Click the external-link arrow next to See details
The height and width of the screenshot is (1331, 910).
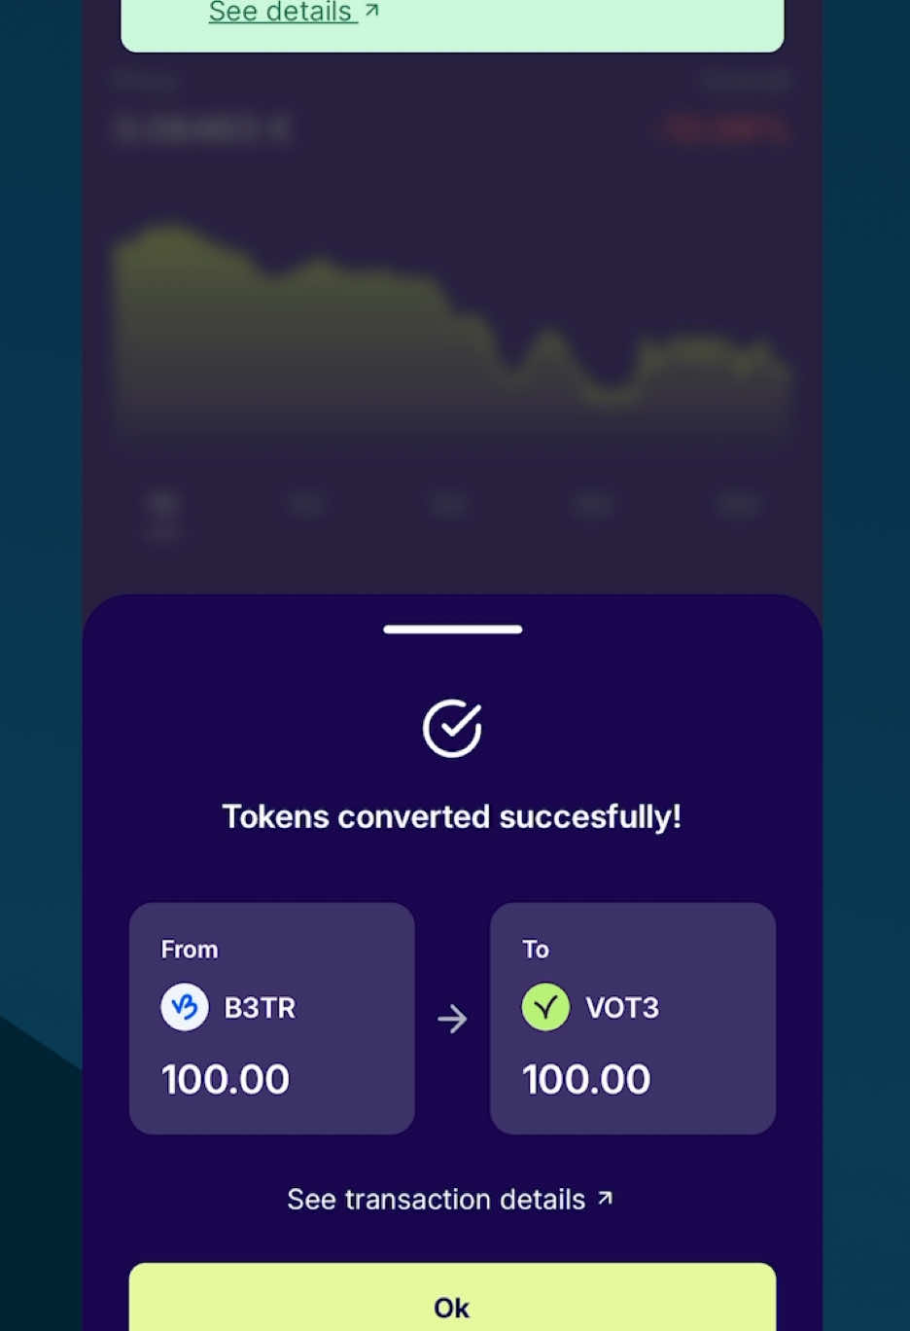372,10
